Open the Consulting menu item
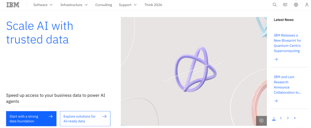 (x=104, y=5)
